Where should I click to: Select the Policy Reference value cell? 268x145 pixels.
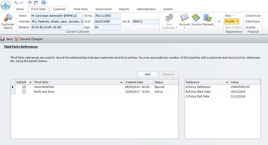[245, 87]
